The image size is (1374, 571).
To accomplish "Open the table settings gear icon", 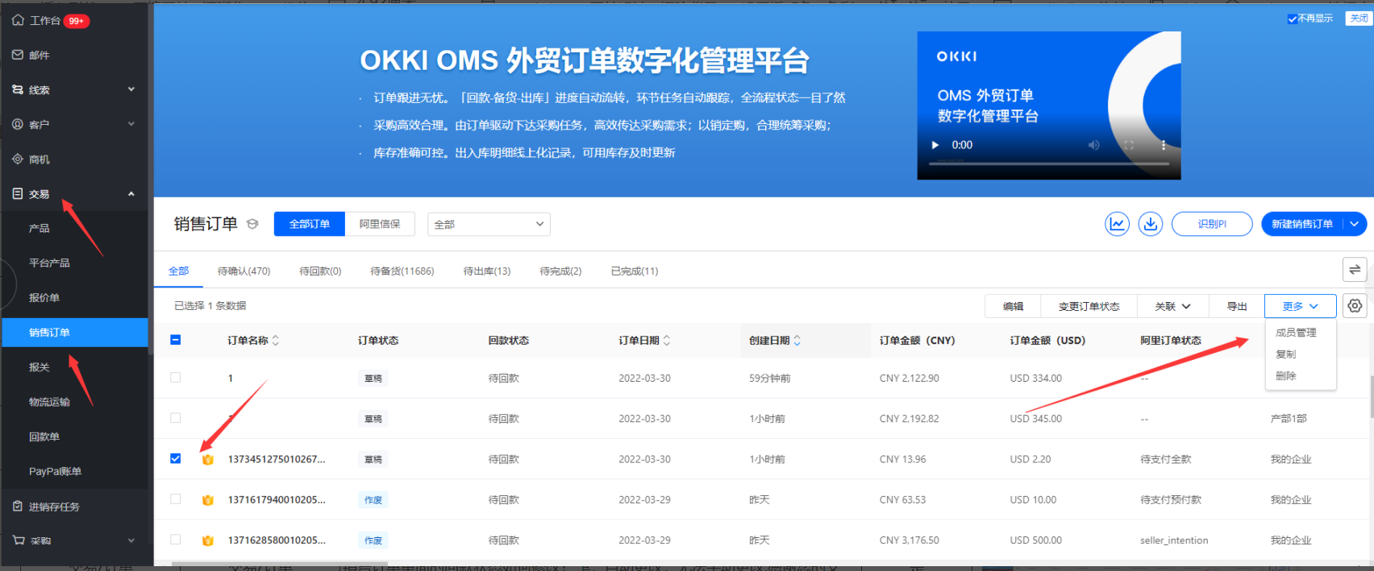I will pos(1355,306).
